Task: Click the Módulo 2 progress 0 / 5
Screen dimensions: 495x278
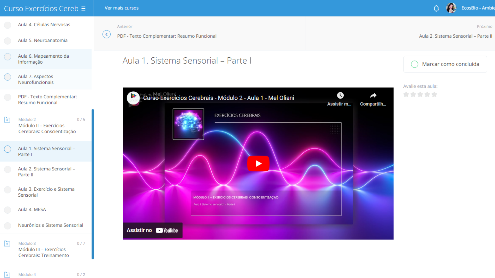Action: pos(81,119)
